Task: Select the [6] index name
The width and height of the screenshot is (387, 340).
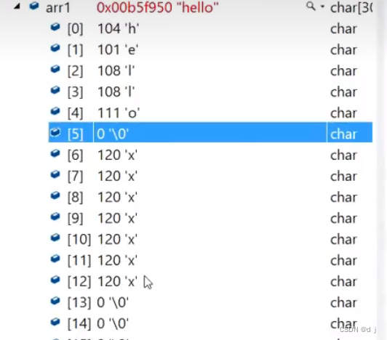Action: (x=75, y=155)
